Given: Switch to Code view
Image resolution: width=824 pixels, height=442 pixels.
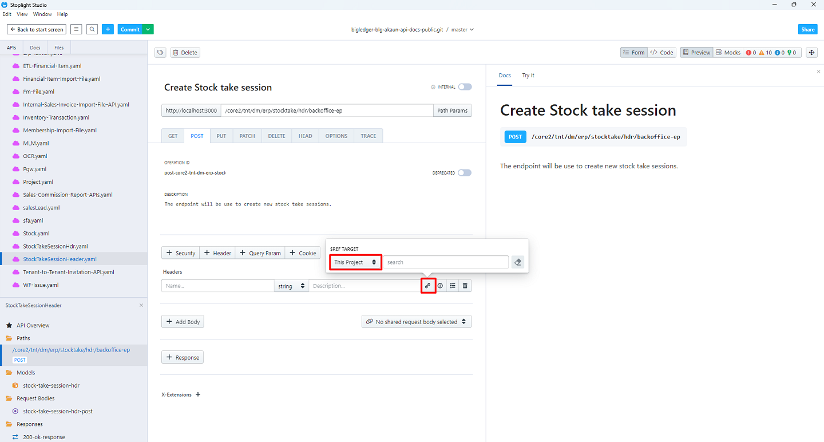Looking at the screenshot, I should (661, 53).
